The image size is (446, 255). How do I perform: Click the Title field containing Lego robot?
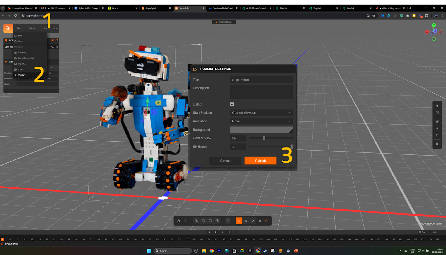tap(261, 79)
